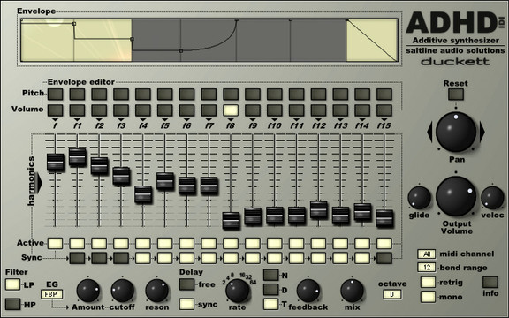The width and height of the screenshot is (509, 318).
Task: Enable the LP filter button
Action: [13, 284]
